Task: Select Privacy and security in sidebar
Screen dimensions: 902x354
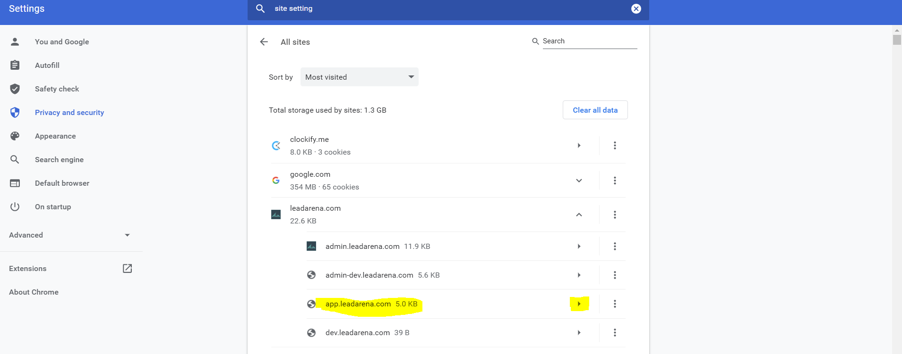Action: [69, 112]
